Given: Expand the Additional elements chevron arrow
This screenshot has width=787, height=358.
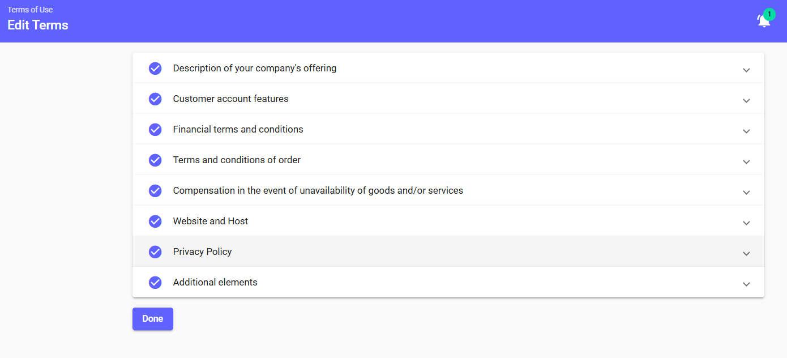Looking at the screenshot, I should (746, 284).
